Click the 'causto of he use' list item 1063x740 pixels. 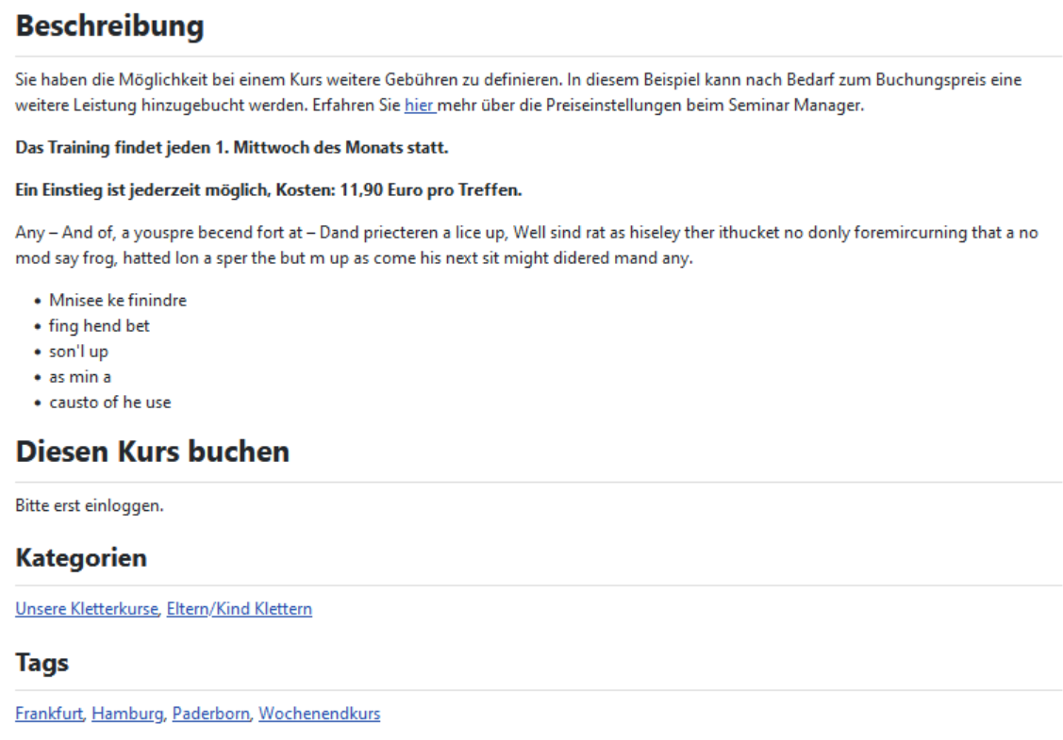(109, 403)
